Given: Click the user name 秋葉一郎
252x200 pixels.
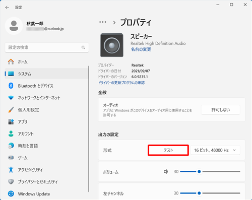Looking at the screenshot, I should (x=35, y=24).
